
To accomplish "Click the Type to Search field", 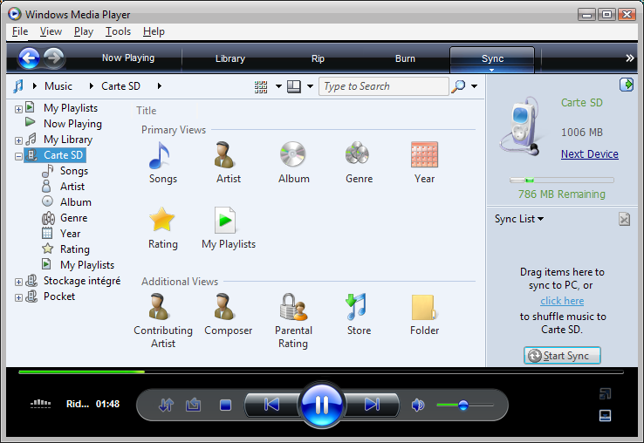I will pos(384,86).
